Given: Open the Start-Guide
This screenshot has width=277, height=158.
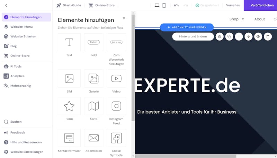Looking at the screenshot, I should (x=69, y=5).
